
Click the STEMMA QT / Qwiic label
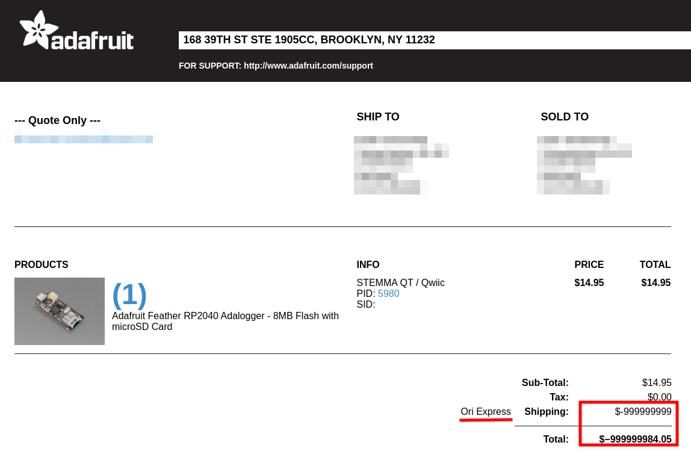pyautogui.click(x=400, y=282)
